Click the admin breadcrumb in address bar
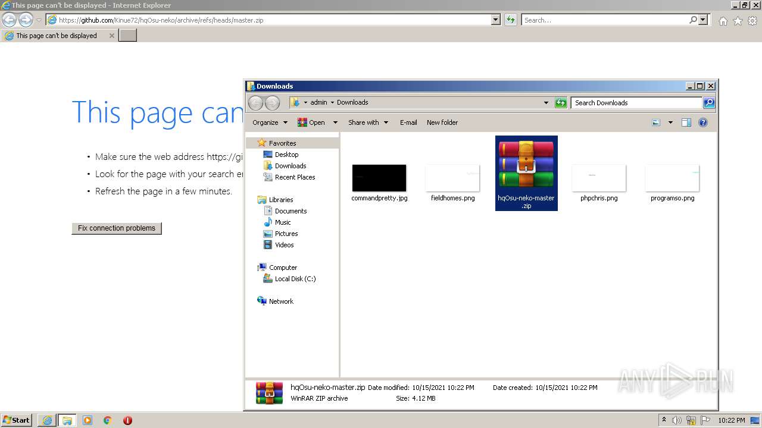 (x=318, y=102)
